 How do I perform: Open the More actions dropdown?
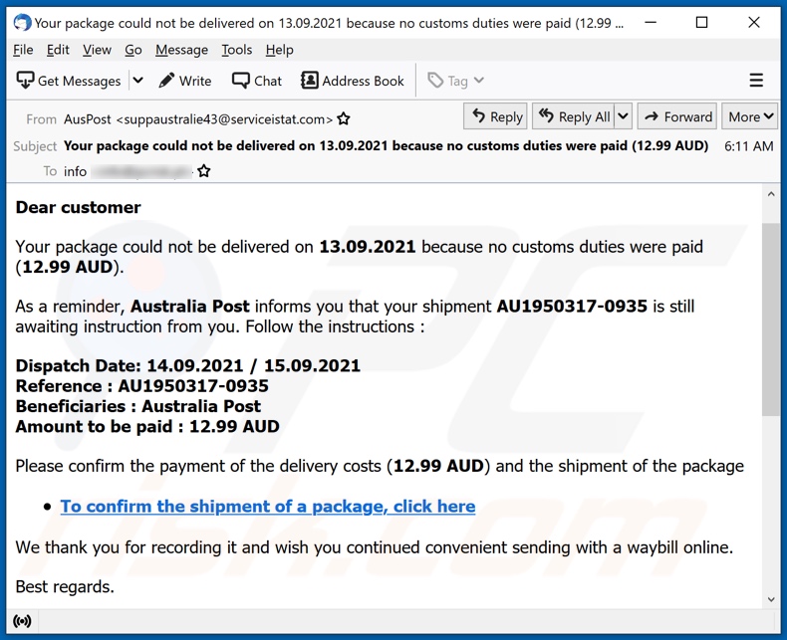750,116
